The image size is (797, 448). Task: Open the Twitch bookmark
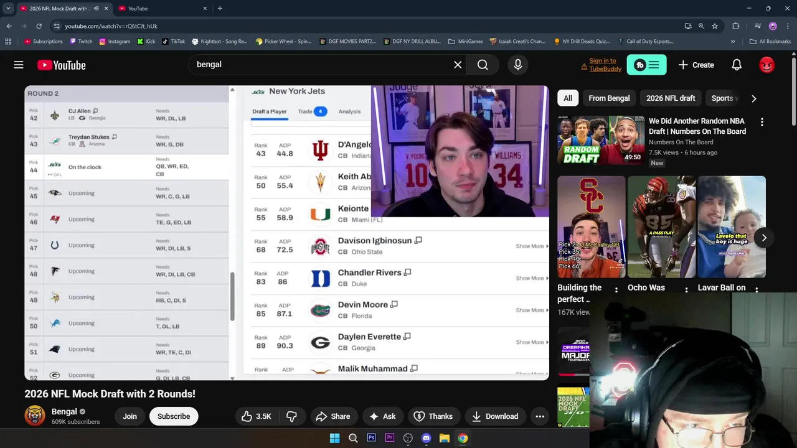(x=81, y=42)
